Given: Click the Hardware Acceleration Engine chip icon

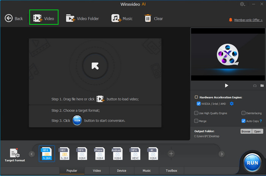Looking at the screenshot, I should click(x=196, y=97).
